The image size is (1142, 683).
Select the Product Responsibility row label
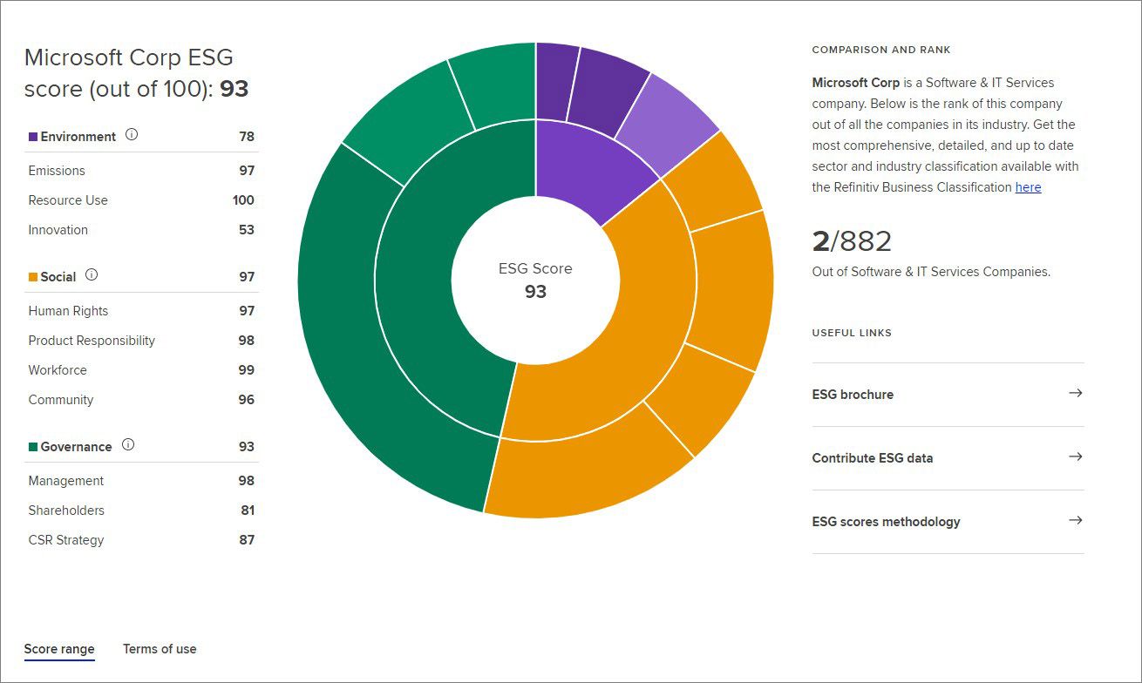click(x=92, y=341)
